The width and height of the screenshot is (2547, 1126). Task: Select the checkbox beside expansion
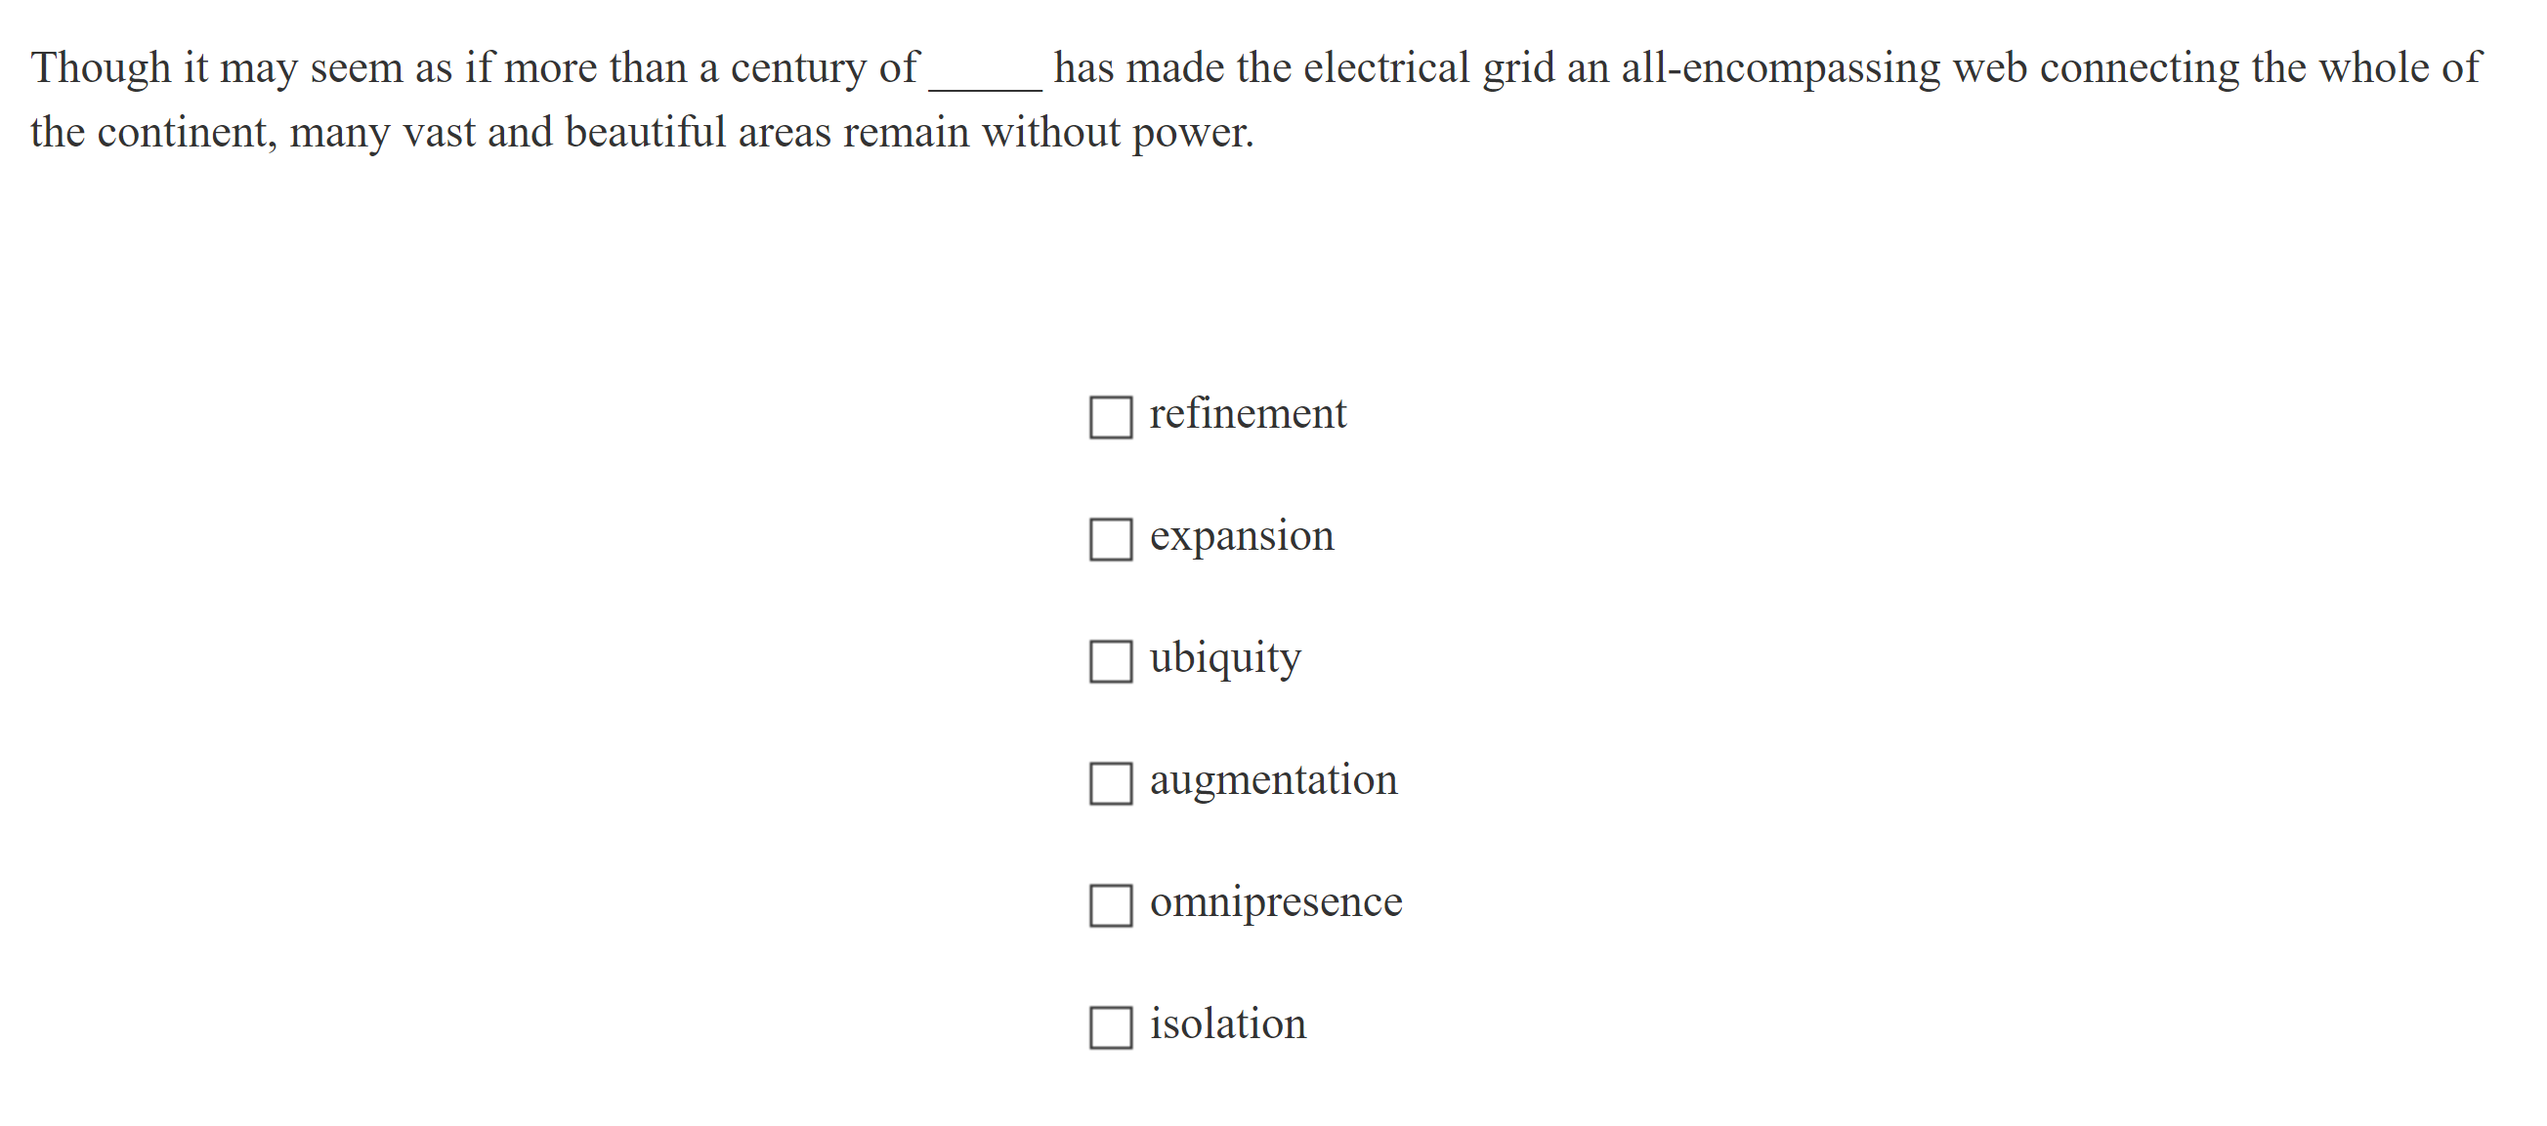(1110, 541)
